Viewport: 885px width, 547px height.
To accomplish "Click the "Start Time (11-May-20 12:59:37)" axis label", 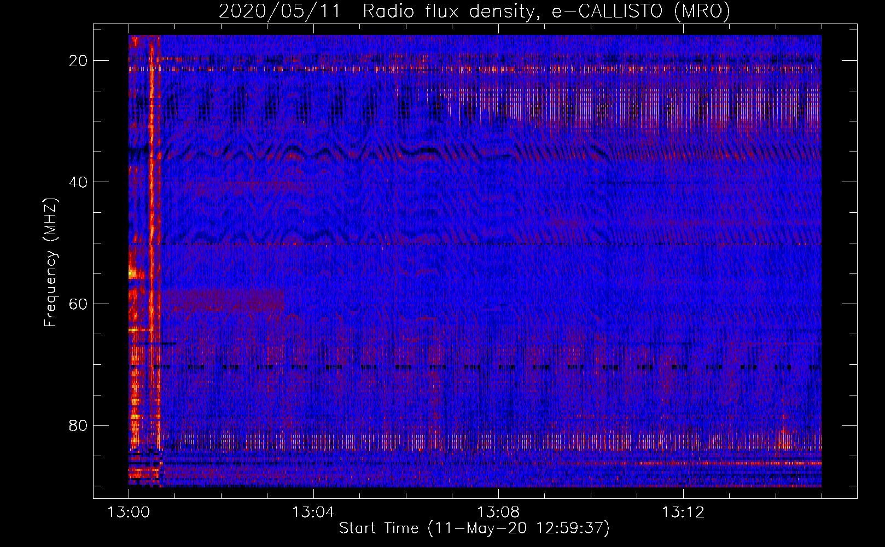I will click(474, 528).
